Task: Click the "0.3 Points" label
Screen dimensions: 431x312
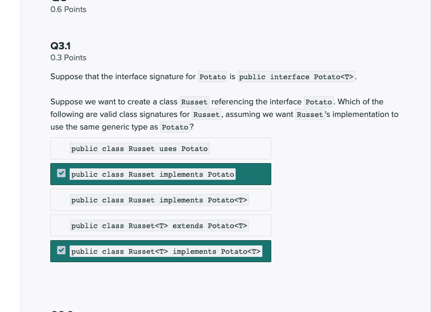Action: point(68,58)
